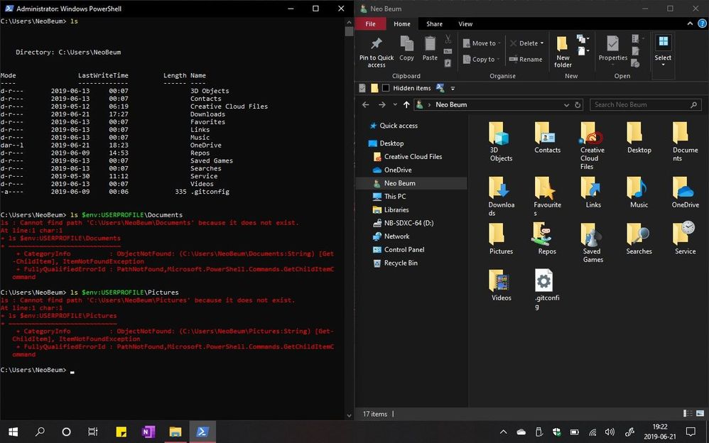Click the Search Neo Beum field

[645, 105]
